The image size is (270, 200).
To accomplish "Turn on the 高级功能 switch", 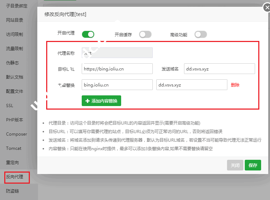I will pos(200,34).
